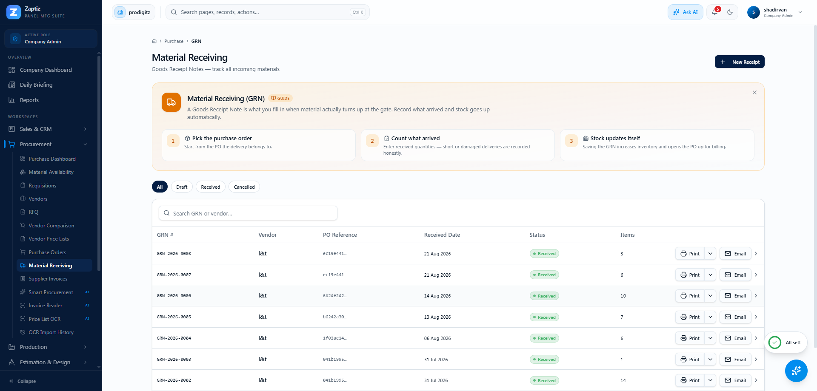Open print options dropdown for GRN-2026-0006
The width and height of the screenshot is (817, 391).
click(710, 296)
